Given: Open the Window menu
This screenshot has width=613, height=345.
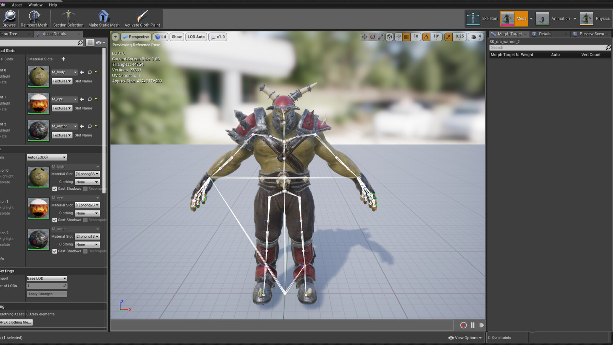Looking at the screenshot, I should point(35,5).
